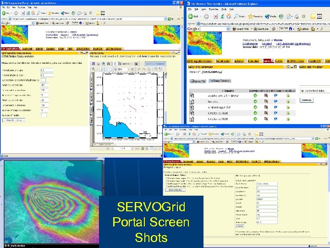
Task: Crossload the apache-ant file via crossload icon
Action: pos(288,96)
